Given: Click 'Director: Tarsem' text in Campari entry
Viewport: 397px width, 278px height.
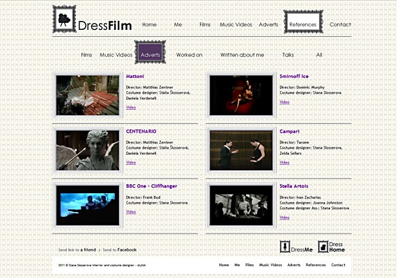Looking at the screenshot, I should pyautogui.click(x=294, y=142).
